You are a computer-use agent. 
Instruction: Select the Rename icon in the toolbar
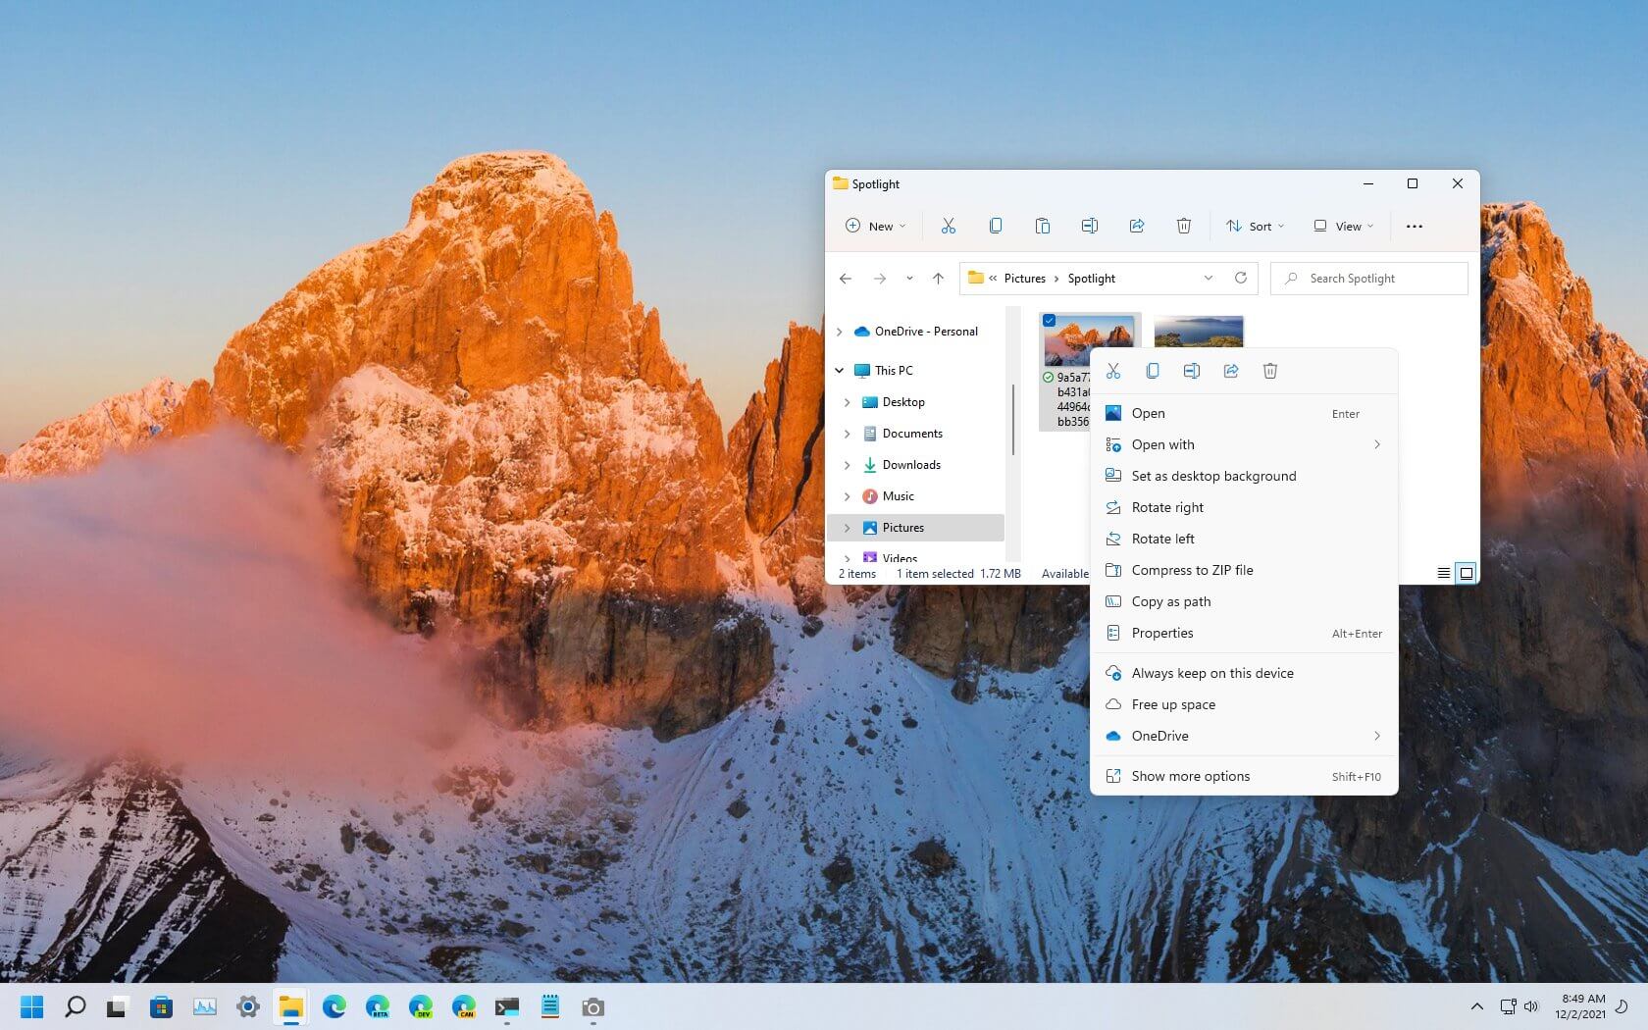[1089, 226]
